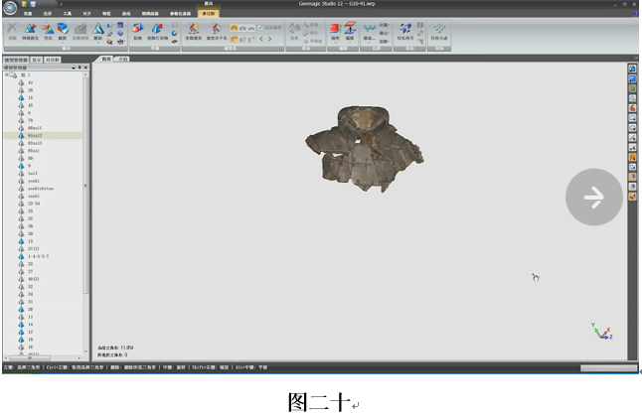
Task: Select the 删除钉状物 (Remove Spikes) tool
Action: tap(159, 30)
